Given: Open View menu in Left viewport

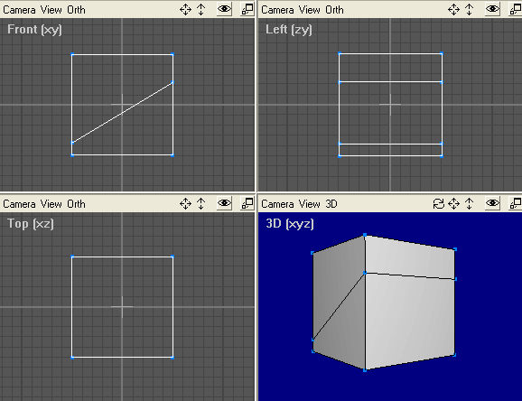Looking at the screenshot, I should click(x=309, y=10).
